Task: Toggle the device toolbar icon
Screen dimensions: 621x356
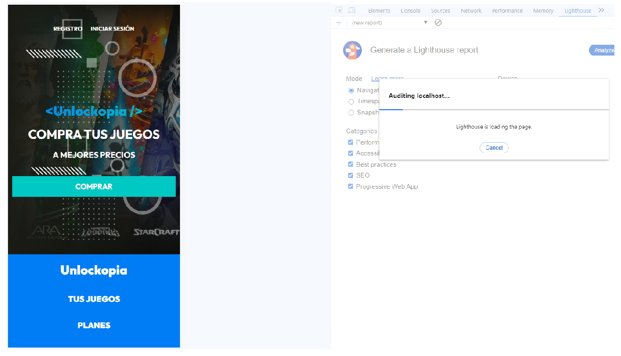Action: [351, 10]
